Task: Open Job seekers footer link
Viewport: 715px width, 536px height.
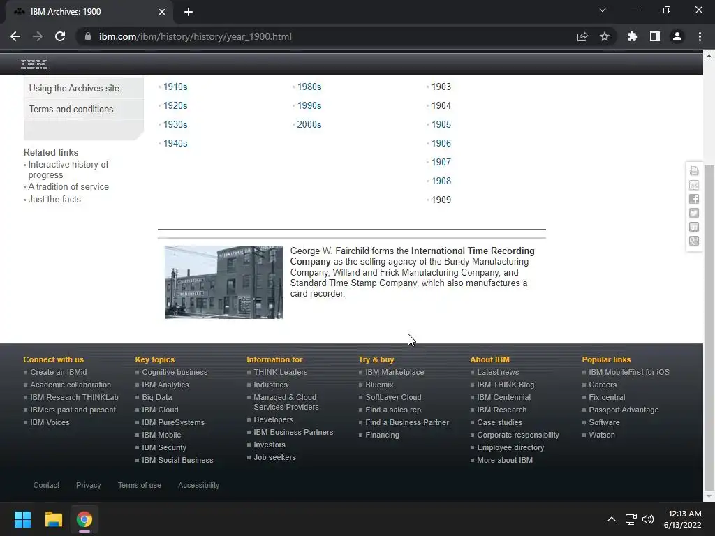Action: (274, 457)
